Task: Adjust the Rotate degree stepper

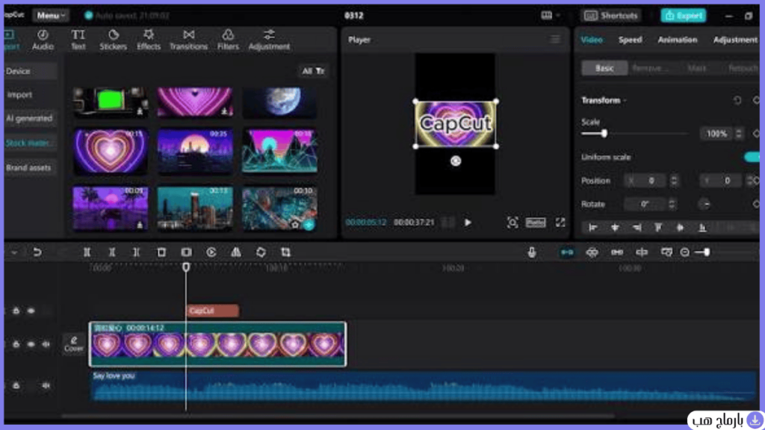Action: point(672,205)
